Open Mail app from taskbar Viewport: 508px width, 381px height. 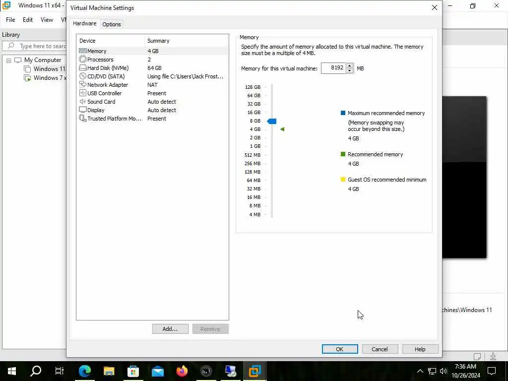point(158,371)
